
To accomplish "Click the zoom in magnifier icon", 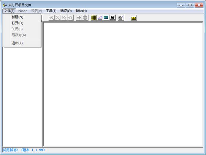I will tap(51, 18).
